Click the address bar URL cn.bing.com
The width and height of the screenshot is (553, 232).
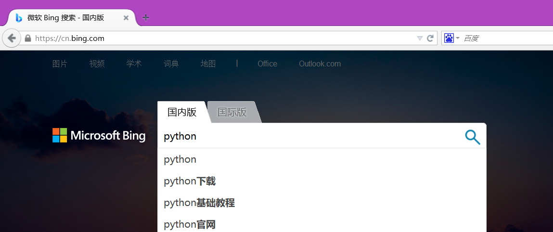pyautogui.click(x=70, y=39)
